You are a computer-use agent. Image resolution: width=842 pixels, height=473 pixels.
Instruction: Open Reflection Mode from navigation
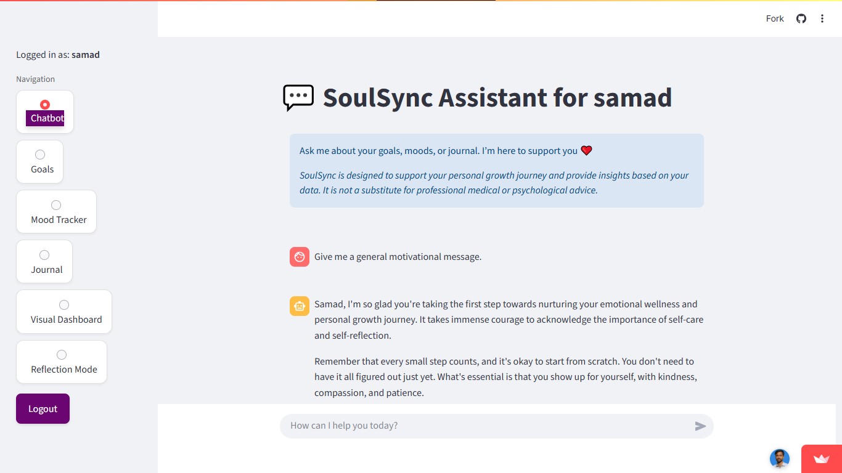62,355
